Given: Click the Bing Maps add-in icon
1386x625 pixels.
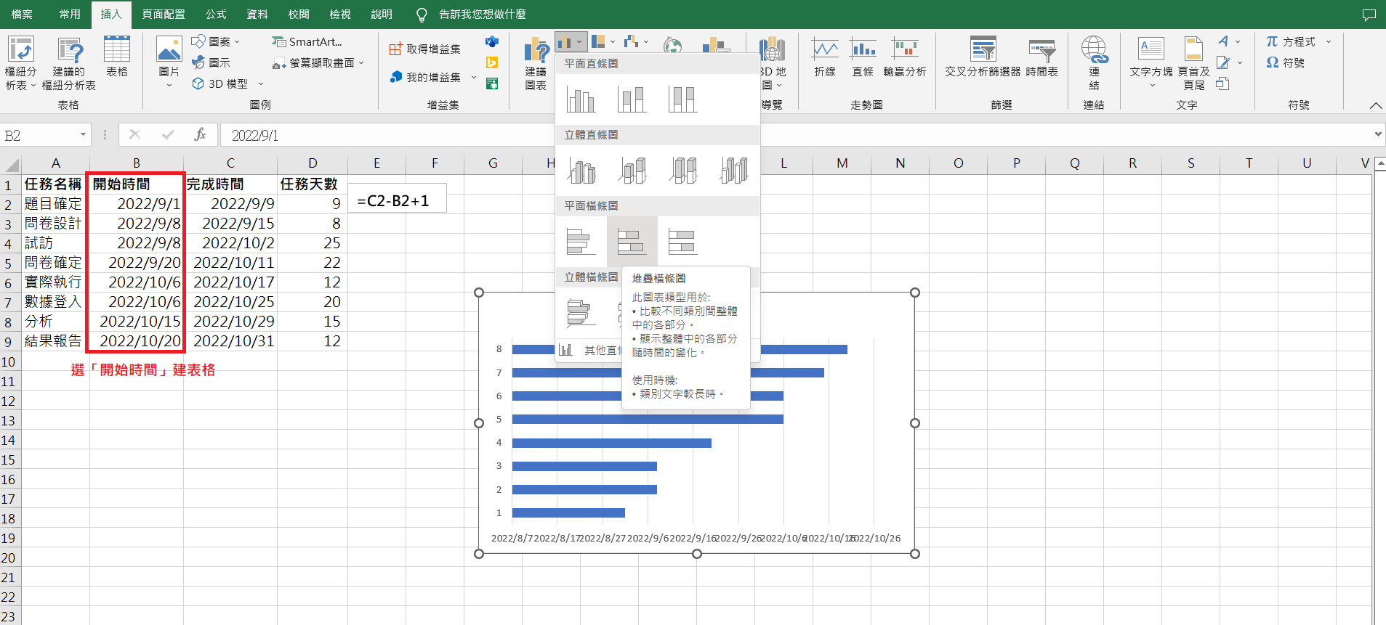Looking at the screenshot, I should coord(492,63).
